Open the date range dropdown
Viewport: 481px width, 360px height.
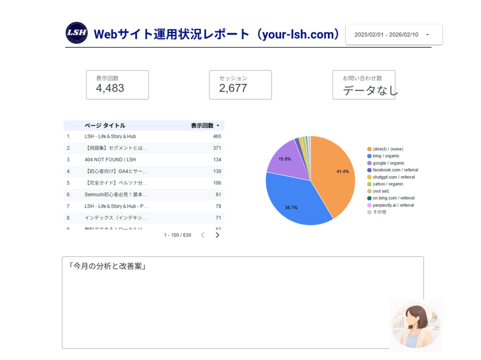(394, 35)
